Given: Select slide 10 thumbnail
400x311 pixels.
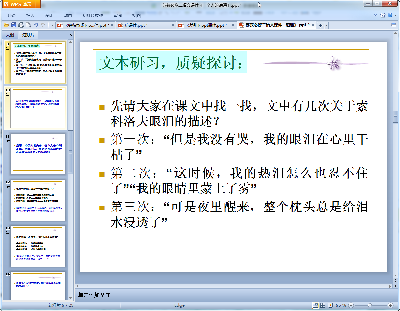Looking at the screenshot, I should point(38,108).
